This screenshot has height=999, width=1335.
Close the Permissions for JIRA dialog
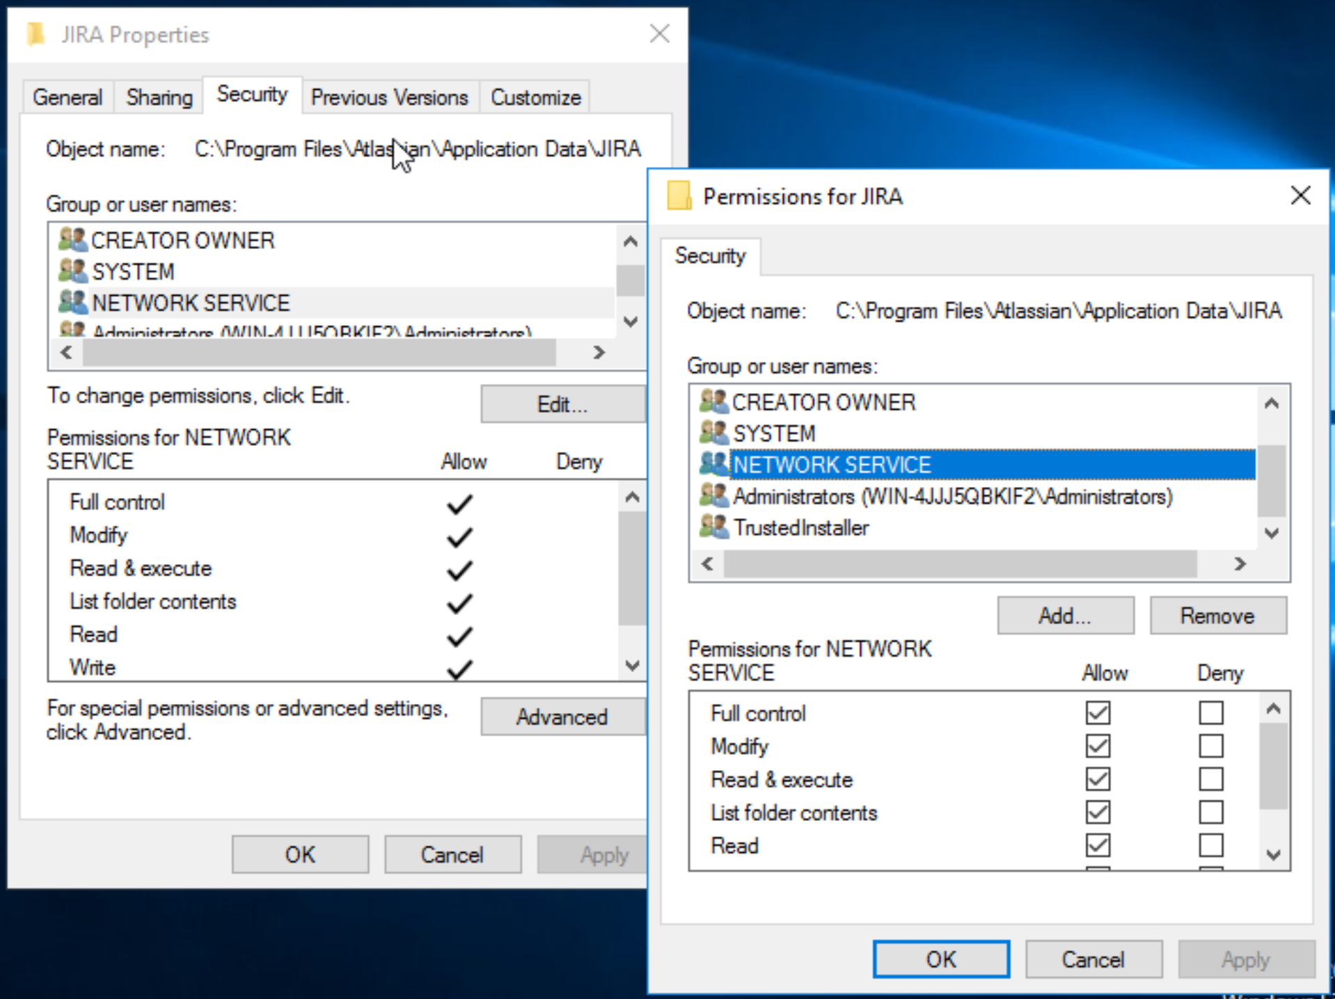pos(1300,195)
